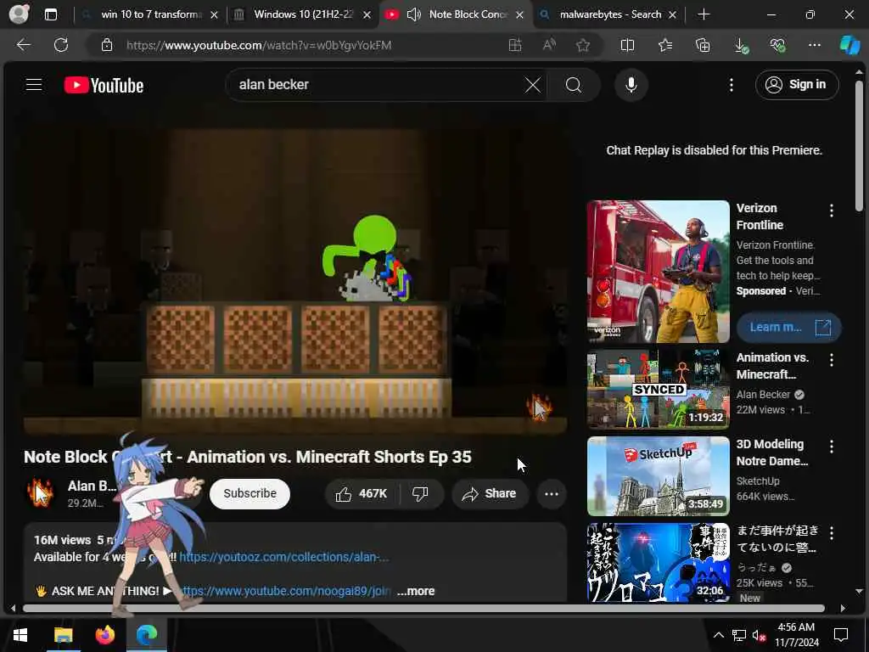This screenshot has height=652, width=869.
Task: Go to YouTube home via logo
Action: point(104,85)
